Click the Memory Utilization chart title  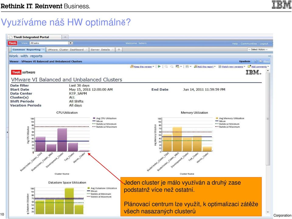pyautogui.click(x=194, y=113)
